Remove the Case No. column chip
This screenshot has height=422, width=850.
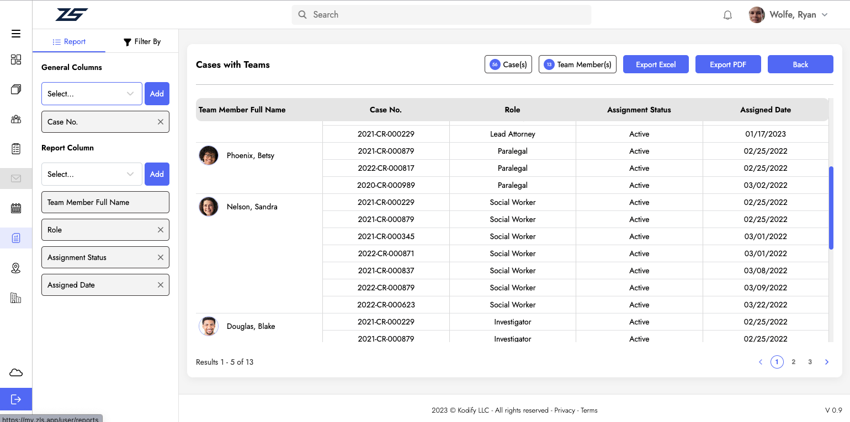pyautogui.click(x=161, y=122)
